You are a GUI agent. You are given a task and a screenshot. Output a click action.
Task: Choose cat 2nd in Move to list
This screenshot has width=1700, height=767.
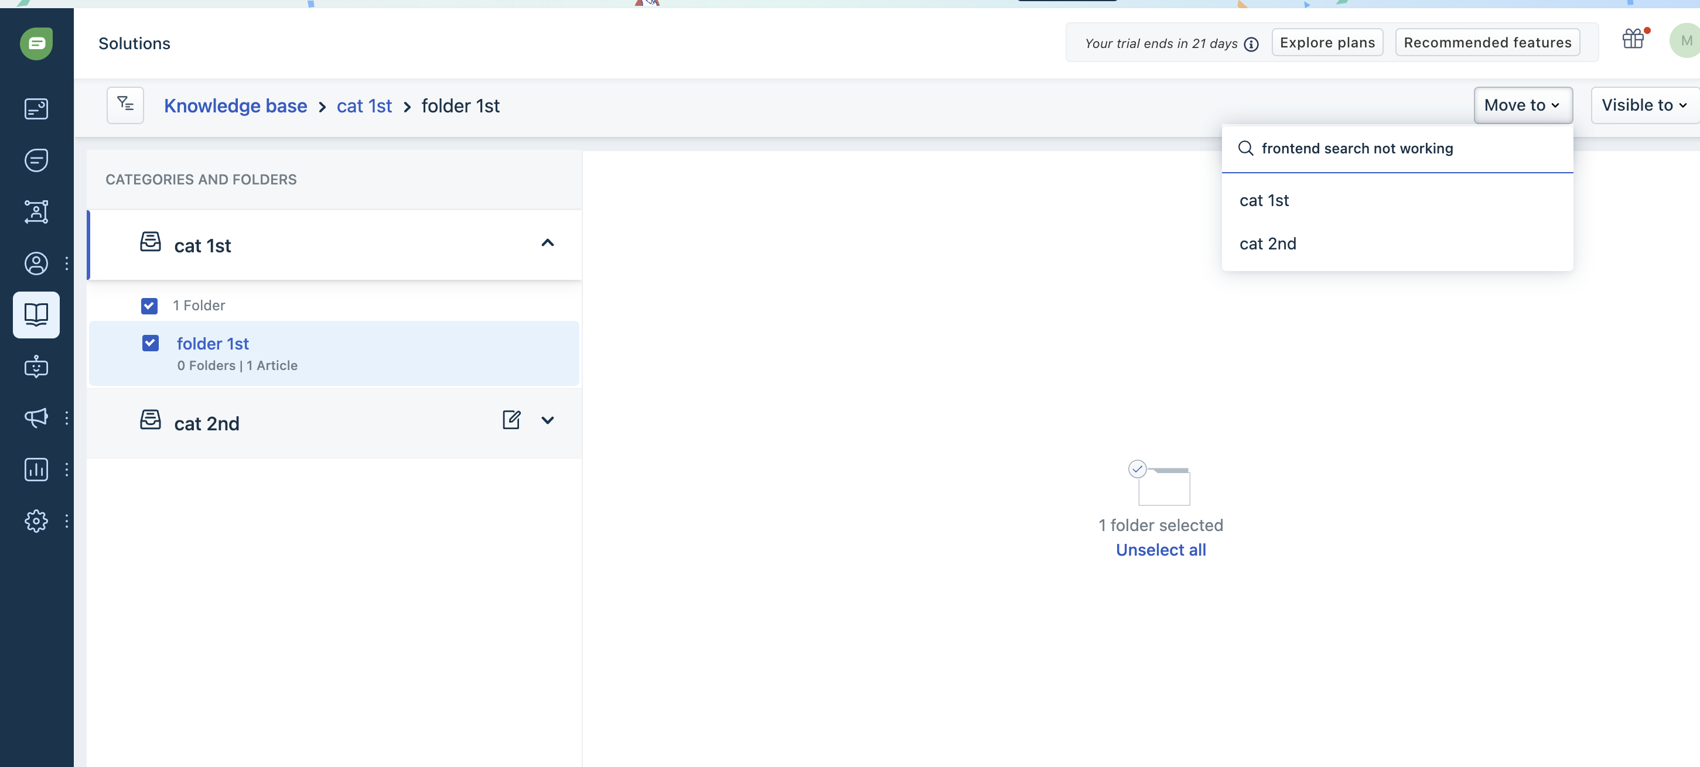pyautogui.click(x=1268, y=244)
